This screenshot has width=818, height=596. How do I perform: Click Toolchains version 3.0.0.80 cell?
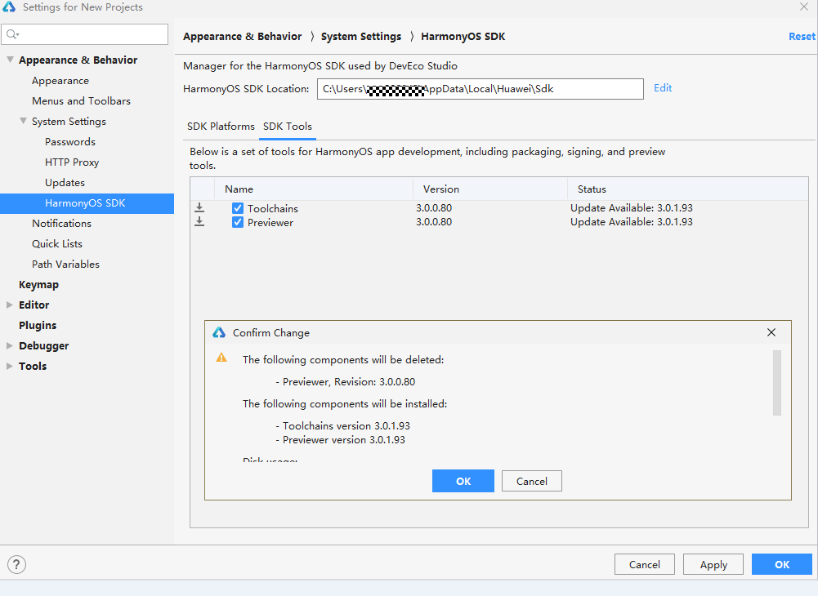click(434, 208)
